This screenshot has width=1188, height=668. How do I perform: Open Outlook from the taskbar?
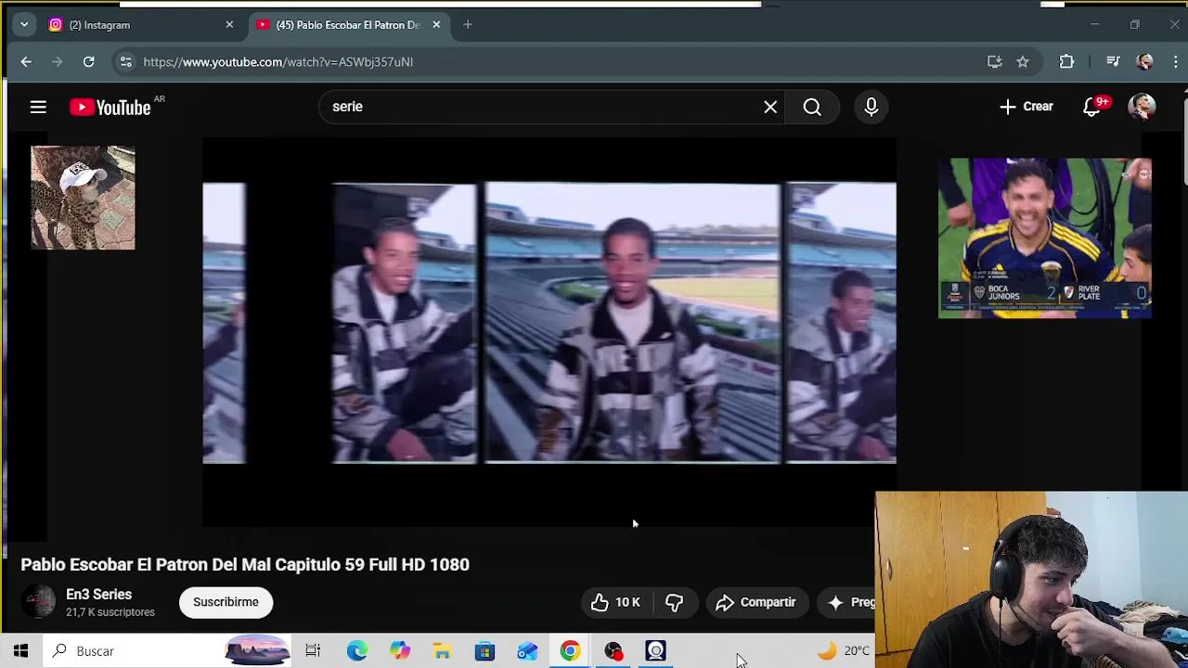coord(527,651)
